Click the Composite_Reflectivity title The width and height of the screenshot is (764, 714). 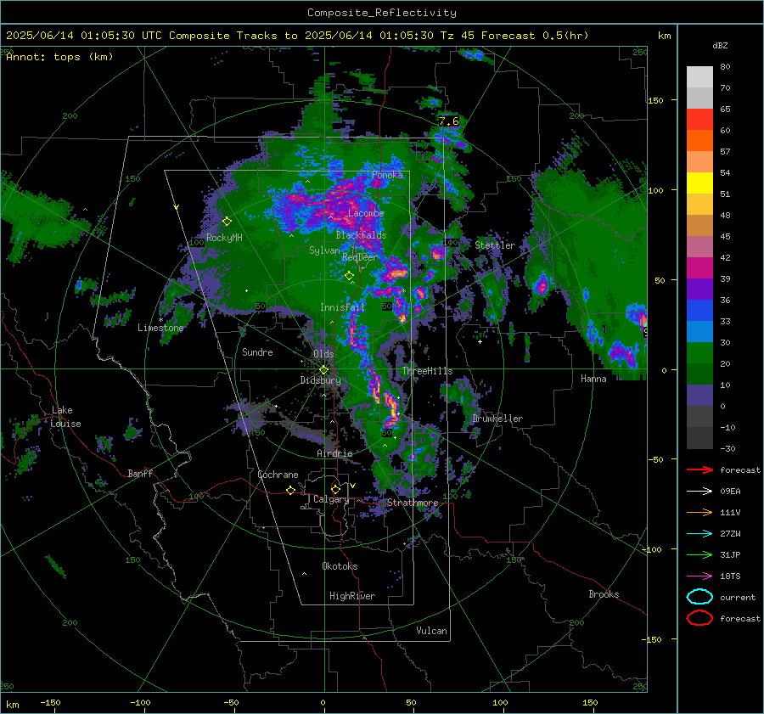pos(382,13)
